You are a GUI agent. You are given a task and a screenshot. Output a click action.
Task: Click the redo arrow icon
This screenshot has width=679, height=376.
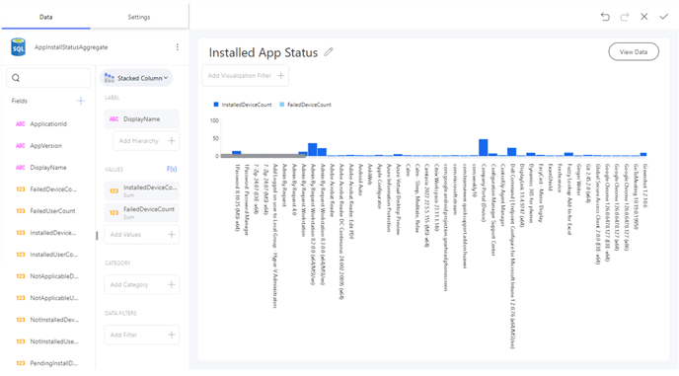pos(625,17)
